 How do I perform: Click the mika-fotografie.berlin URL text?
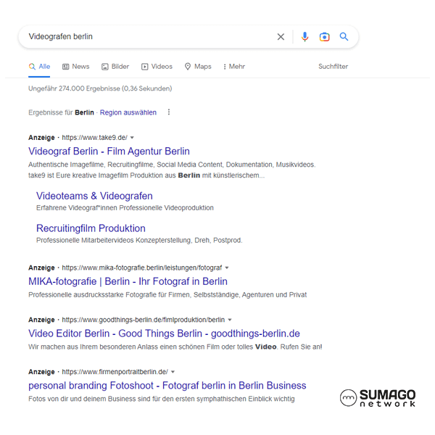[142, 268]
